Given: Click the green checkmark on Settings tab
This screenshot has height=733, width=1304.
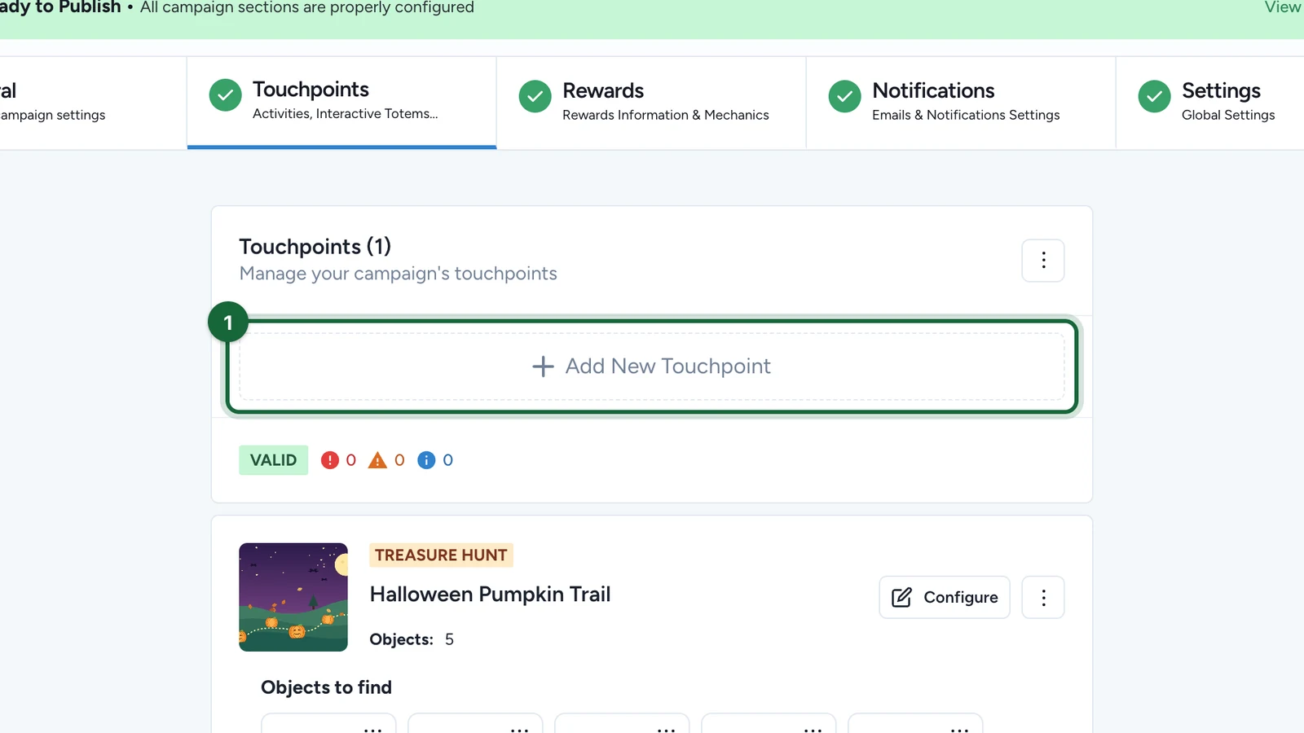Looking at the screenshot, I should point(1155,96).
